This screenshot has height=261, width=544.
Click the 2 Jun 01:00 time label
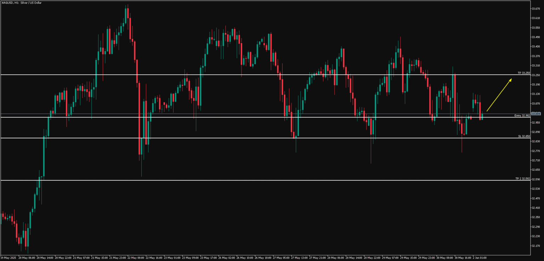pos(479,257)
